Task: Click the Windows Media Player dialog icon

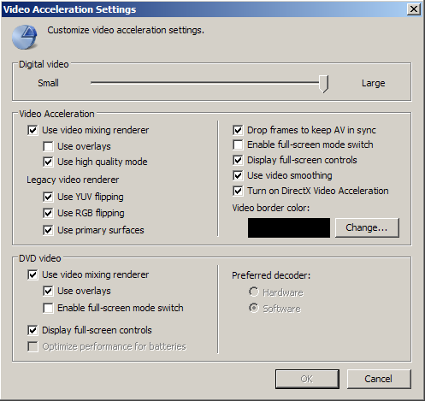Action: (x=25, y=37)
